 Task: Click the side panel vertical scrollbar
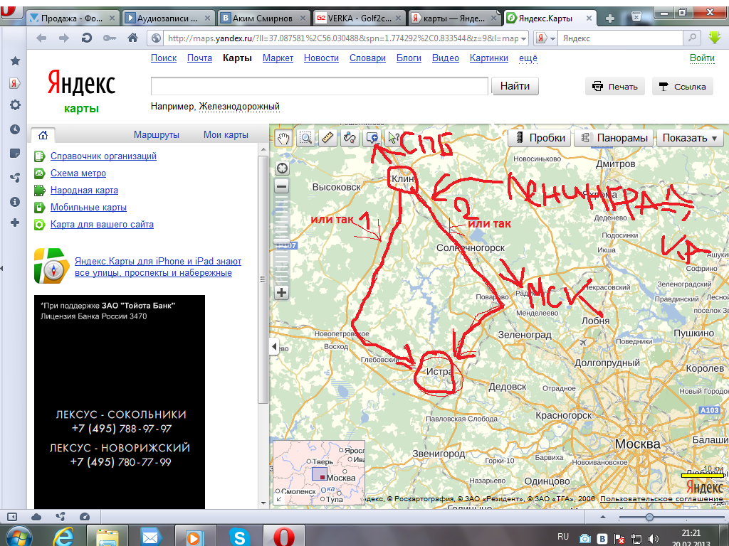pyautogui.click(x=263, y=279)
